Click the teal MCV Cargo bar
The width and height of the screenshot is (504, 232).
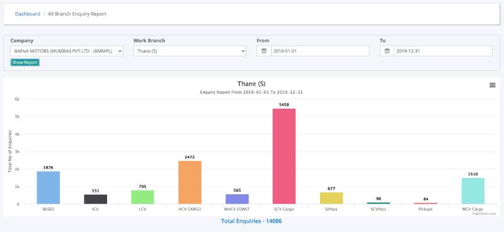pyautogui.click(x=473, y=191)
